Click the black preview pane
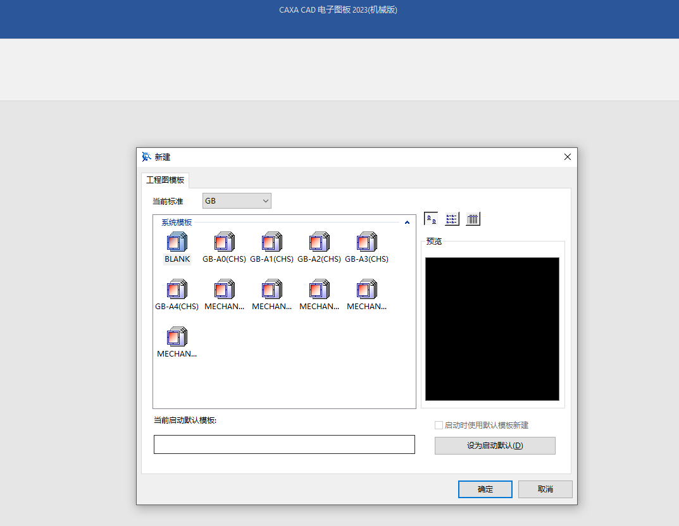 [492, 329]
